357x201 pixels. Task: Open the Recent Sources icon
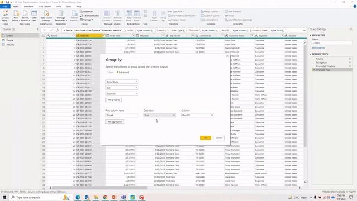click(x=25, y=16)
